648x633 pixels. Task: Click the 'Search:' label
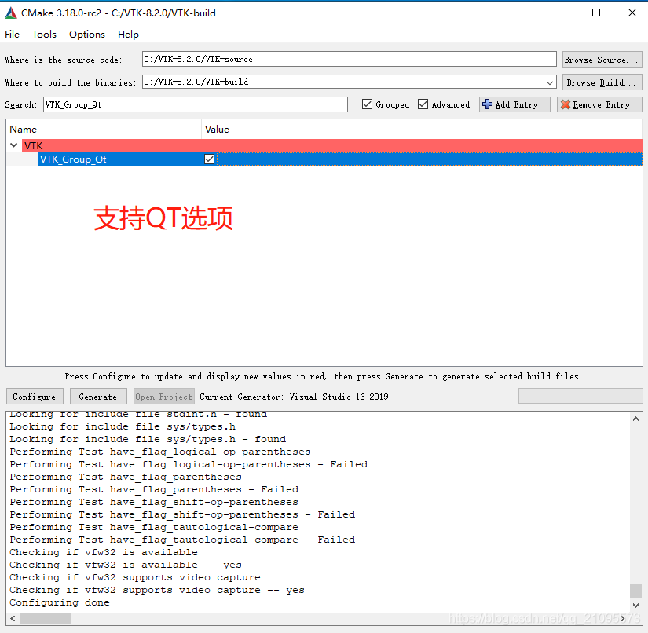click(x=20, y=104)
